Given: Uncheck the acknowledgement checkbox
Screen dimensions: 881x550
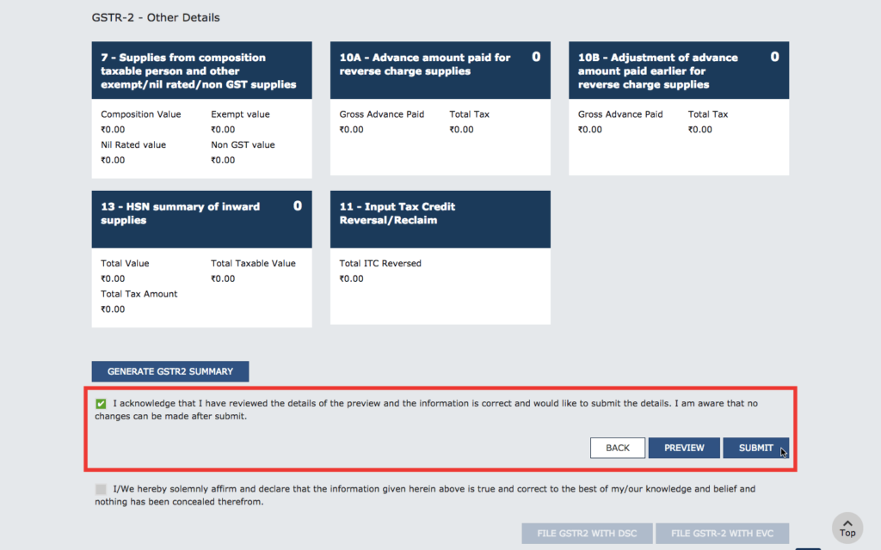Looking at the screenshot, I should [x=99, y=401].
